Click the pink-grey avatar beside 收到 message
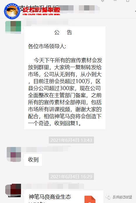The height and width of the screenshot is (203, 136). [x=14, y=154]
